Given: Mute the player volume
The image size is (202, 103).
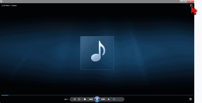Looking at the screenshot, I should pos(109,99).
